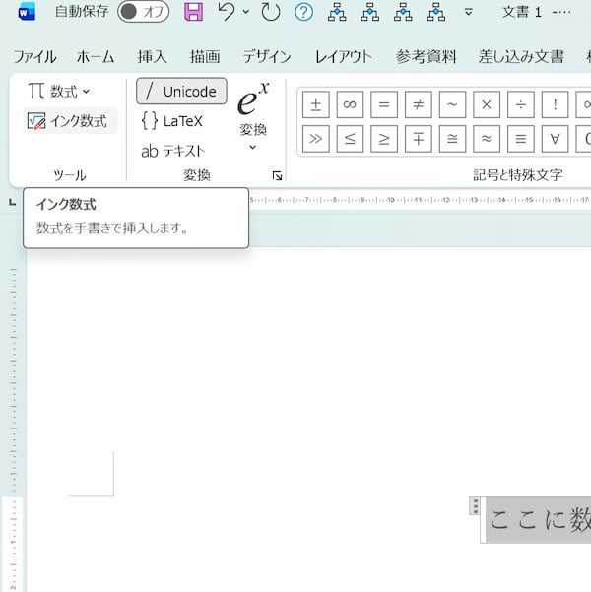
Task: Click the インク数式 button
Action: click(x=71, y=121)
